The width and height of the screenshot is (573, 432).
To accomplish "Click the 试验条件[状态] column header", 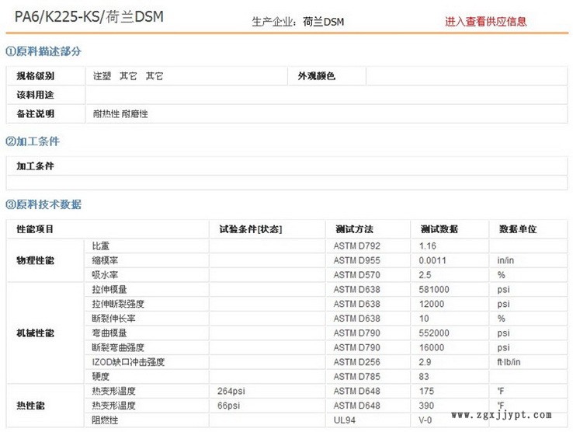I will point(267,229).
